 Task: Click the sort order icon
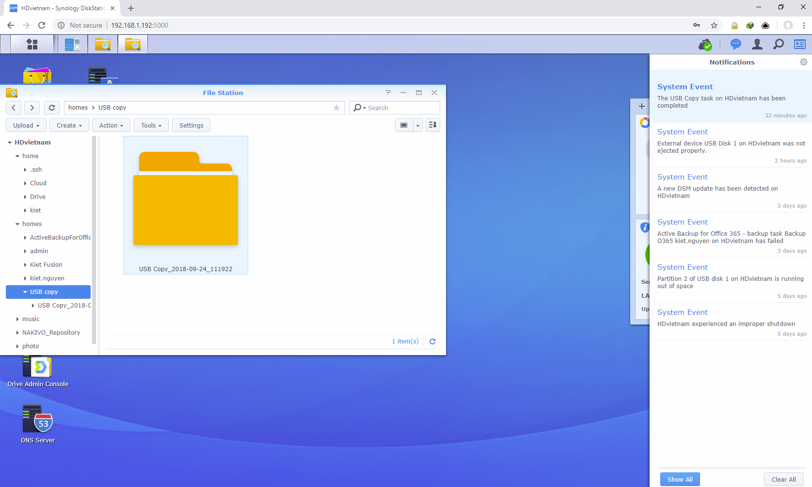pos(433,125)
